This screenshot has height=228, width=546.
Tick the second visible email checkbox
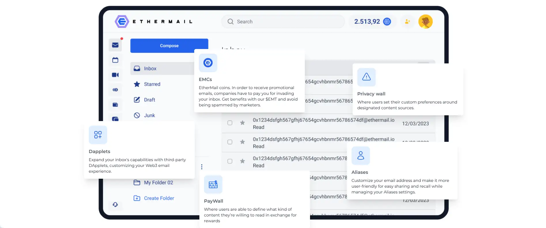230,142
